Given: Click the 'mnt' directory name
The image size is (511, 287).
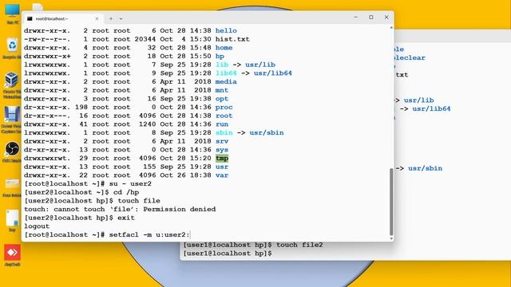Looking at the screenshot, I should [222, 90].
